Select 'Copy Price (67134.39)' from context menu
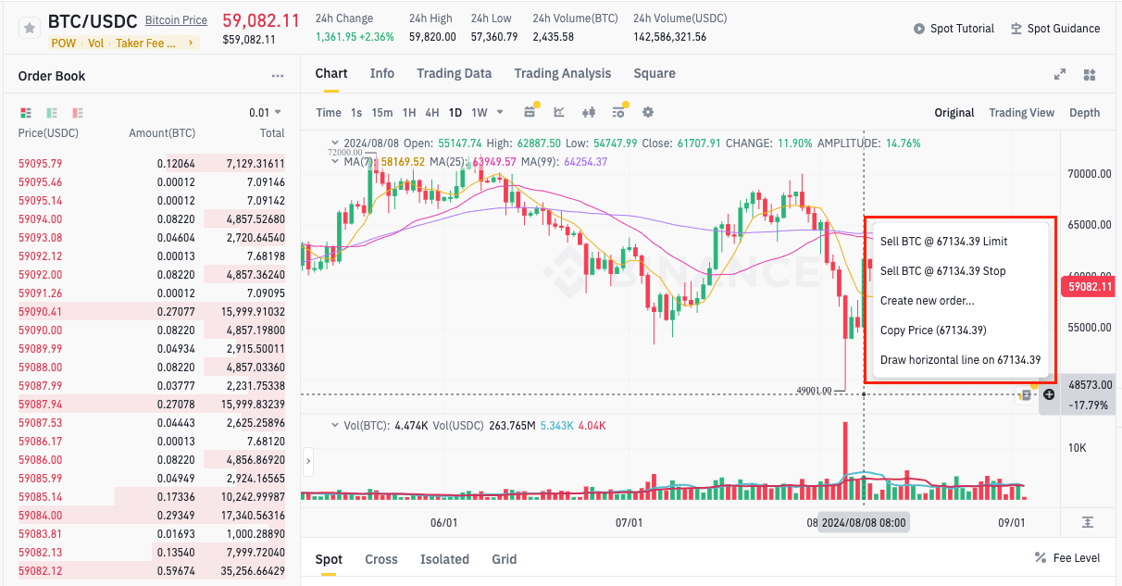The image size is (1122, 586). click(x=932, y=330)
